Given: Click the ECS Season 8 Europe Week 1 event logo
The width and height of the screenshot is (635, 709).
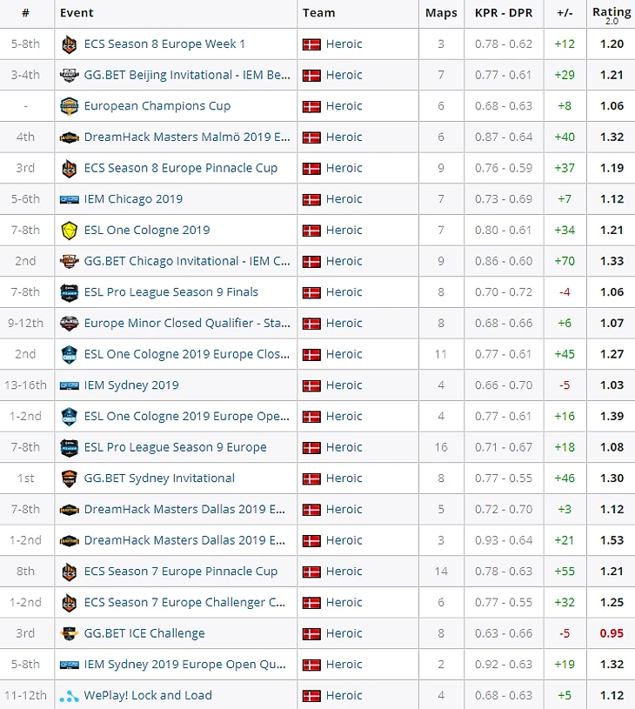Looking at the screenshot, I should (70, 44).
